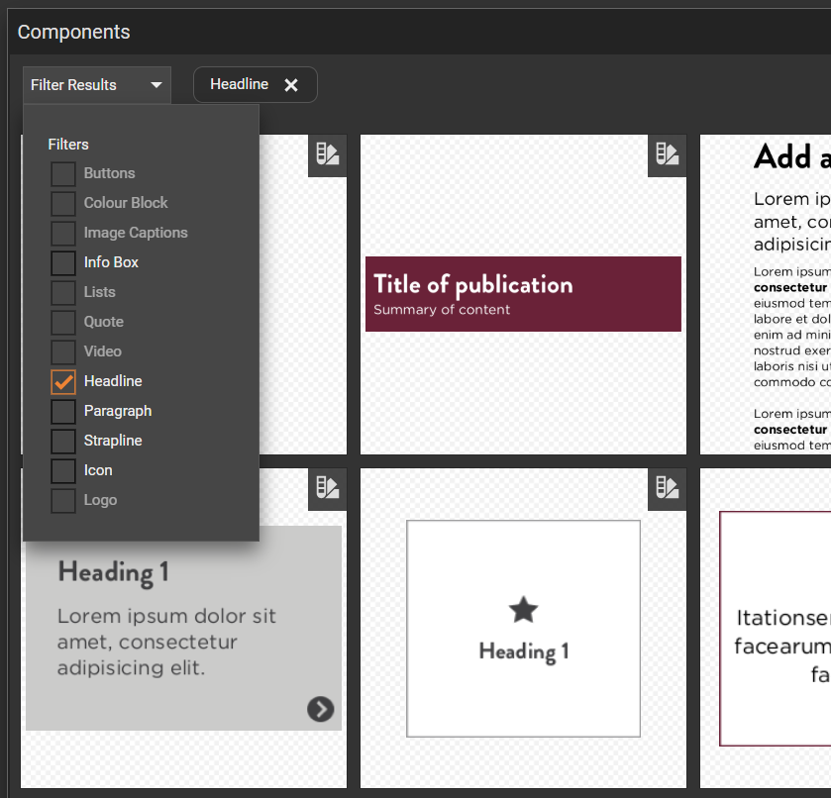Click the dropdown arrow on Filter Results
The width and height of the screenshot is (831, 798).
click(x=156, y=84)
